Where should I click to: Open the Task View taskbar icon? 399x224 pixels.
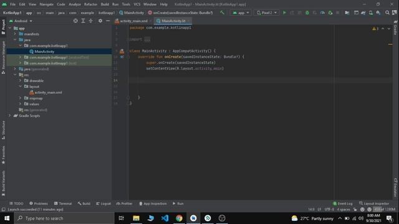[x=122, y=218]
